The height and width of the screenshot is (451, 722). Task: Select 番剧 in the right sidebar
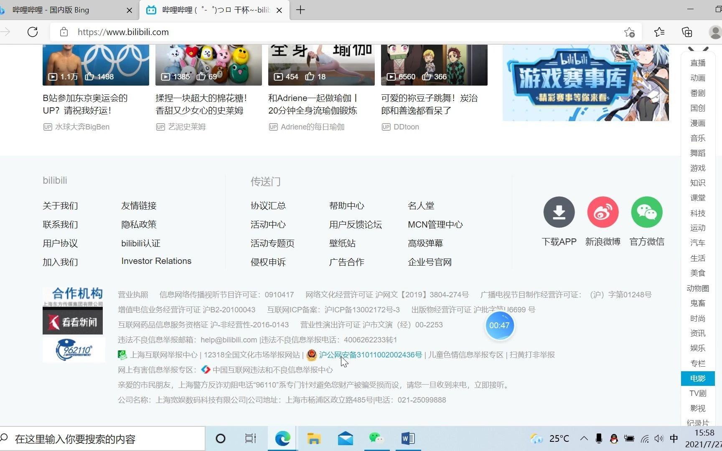point(697,93)
